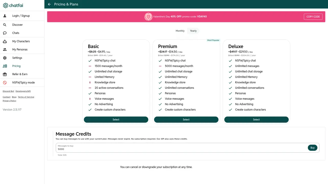Screen dimensions: 328x184
Task: Buy message credits
Action: coord(313,148)
